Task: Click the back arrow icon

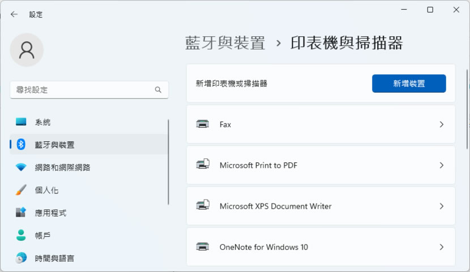Action: coord(14,14)
